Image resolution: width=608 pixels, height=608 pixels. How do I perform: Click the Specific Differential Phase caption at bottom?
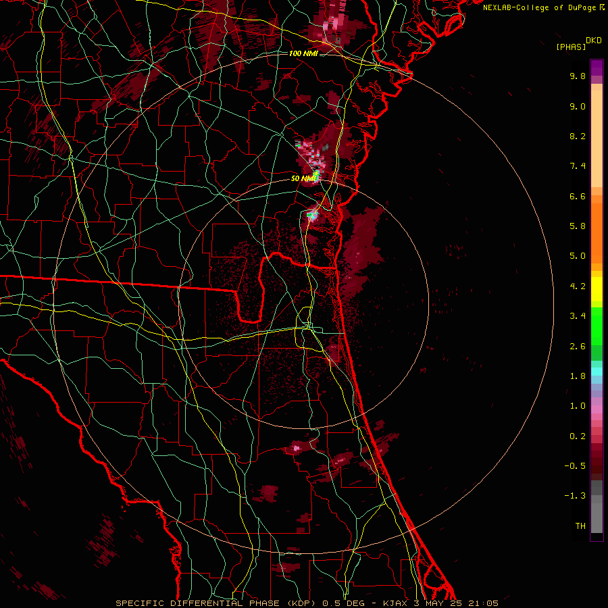307,603
